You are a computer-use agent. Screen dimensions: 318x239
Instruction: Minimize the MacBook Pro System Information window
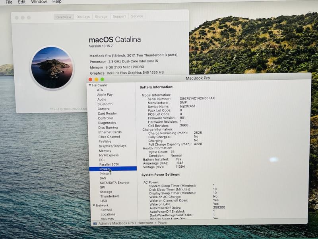pyautogui.click(x=96, y=79)
